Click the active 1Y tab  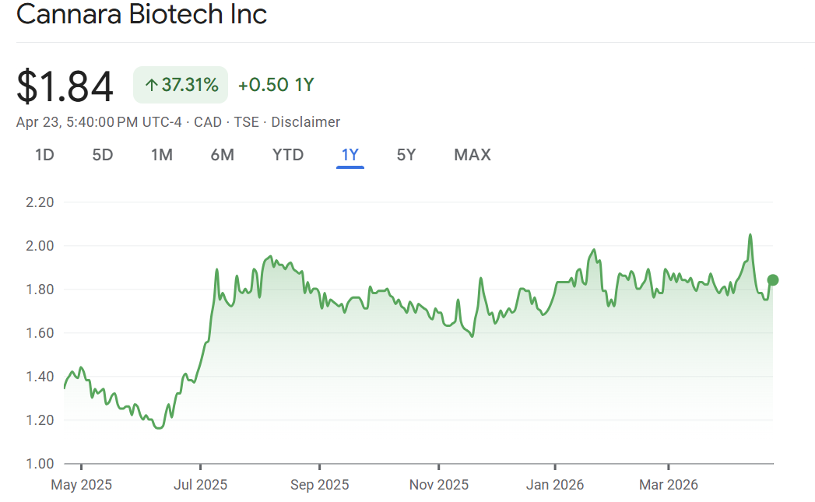[x=350, y=155]
